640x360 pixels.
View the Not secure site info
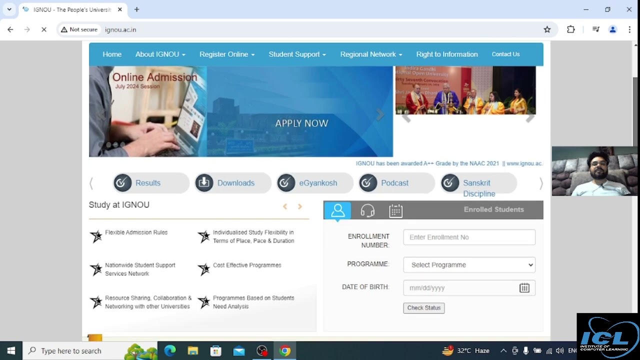pyautogui.click(x=79, y=29)
